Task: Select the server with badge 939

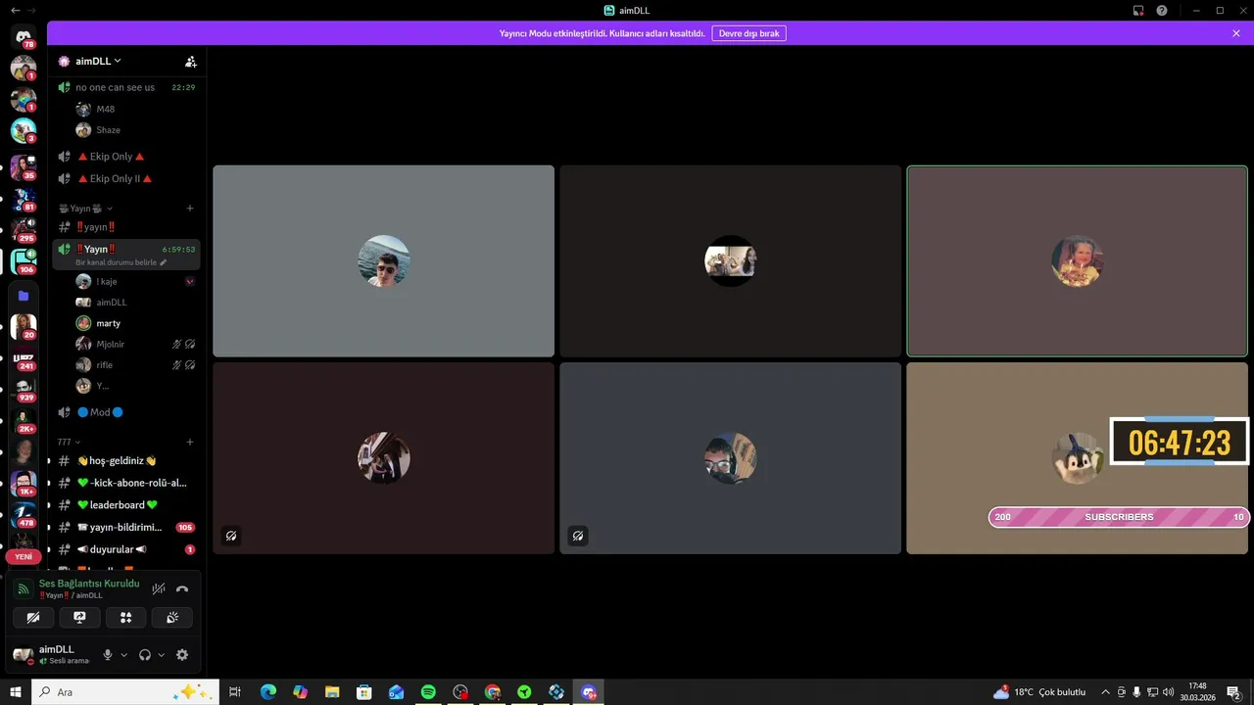Action: click(x=24, y=390)
